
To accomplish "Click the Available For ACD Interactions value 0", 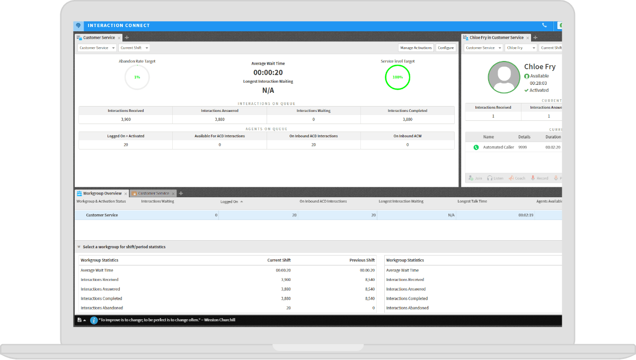I will click(220, 145).
